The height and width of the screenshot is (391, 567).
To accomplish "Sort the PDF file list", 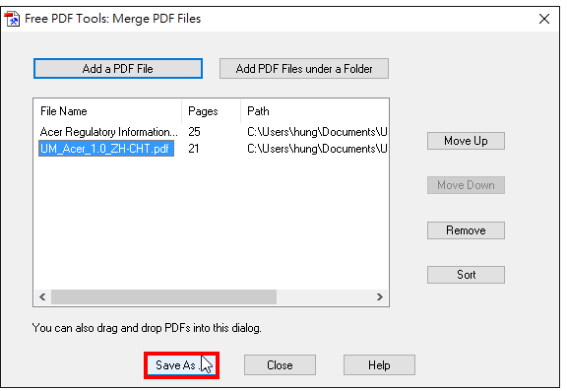I will [466, 275].
